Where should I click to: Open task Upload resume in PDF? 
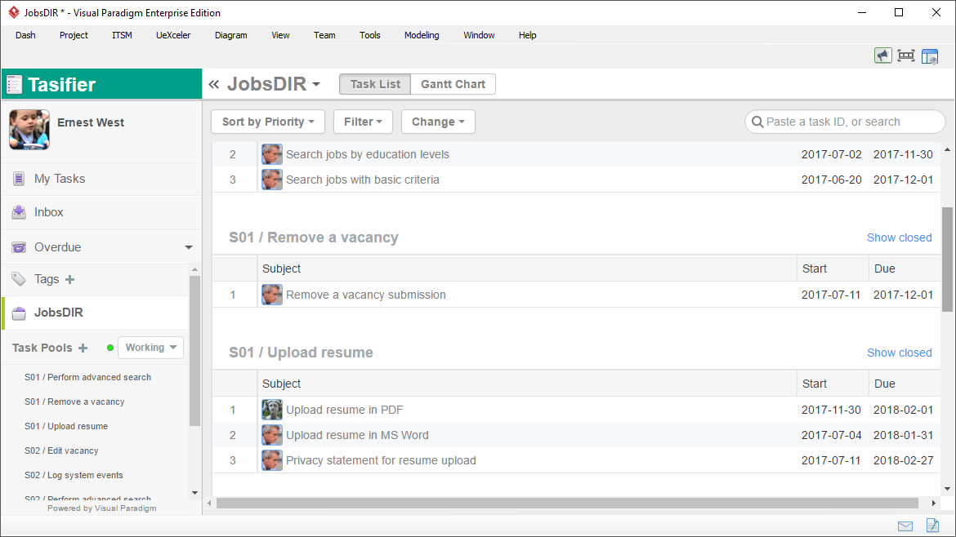click(345, 410)
